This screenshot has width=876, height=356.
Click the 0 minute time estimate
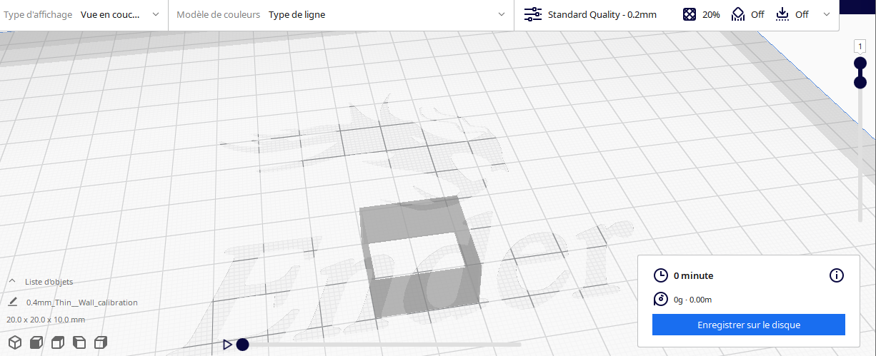(693, 275)
